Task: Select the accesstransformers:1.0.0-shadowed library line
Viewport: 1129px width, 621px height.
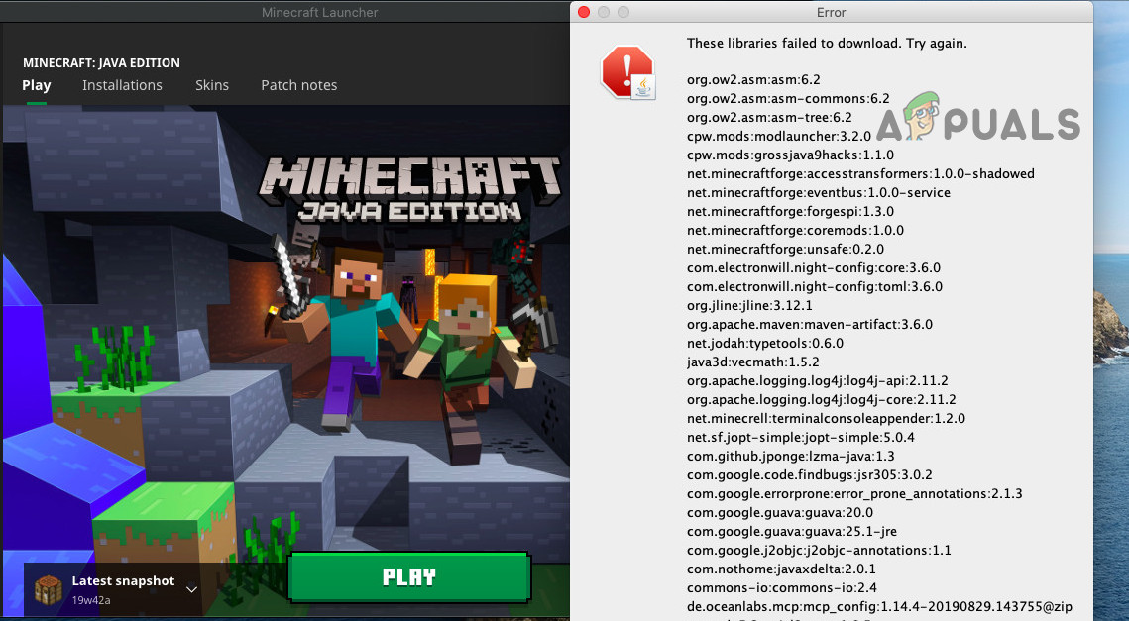Action: click(x=860, y=173)
